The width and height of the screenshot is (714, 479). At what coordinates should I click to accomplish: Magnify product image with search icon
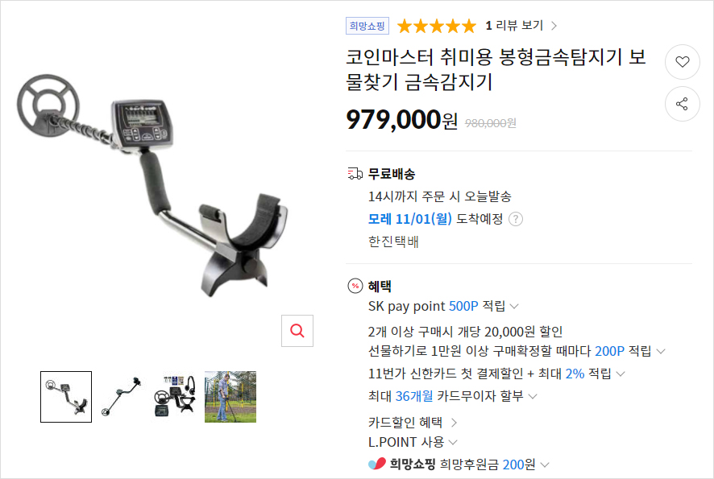pyautogui.click(x=297, y=331)
